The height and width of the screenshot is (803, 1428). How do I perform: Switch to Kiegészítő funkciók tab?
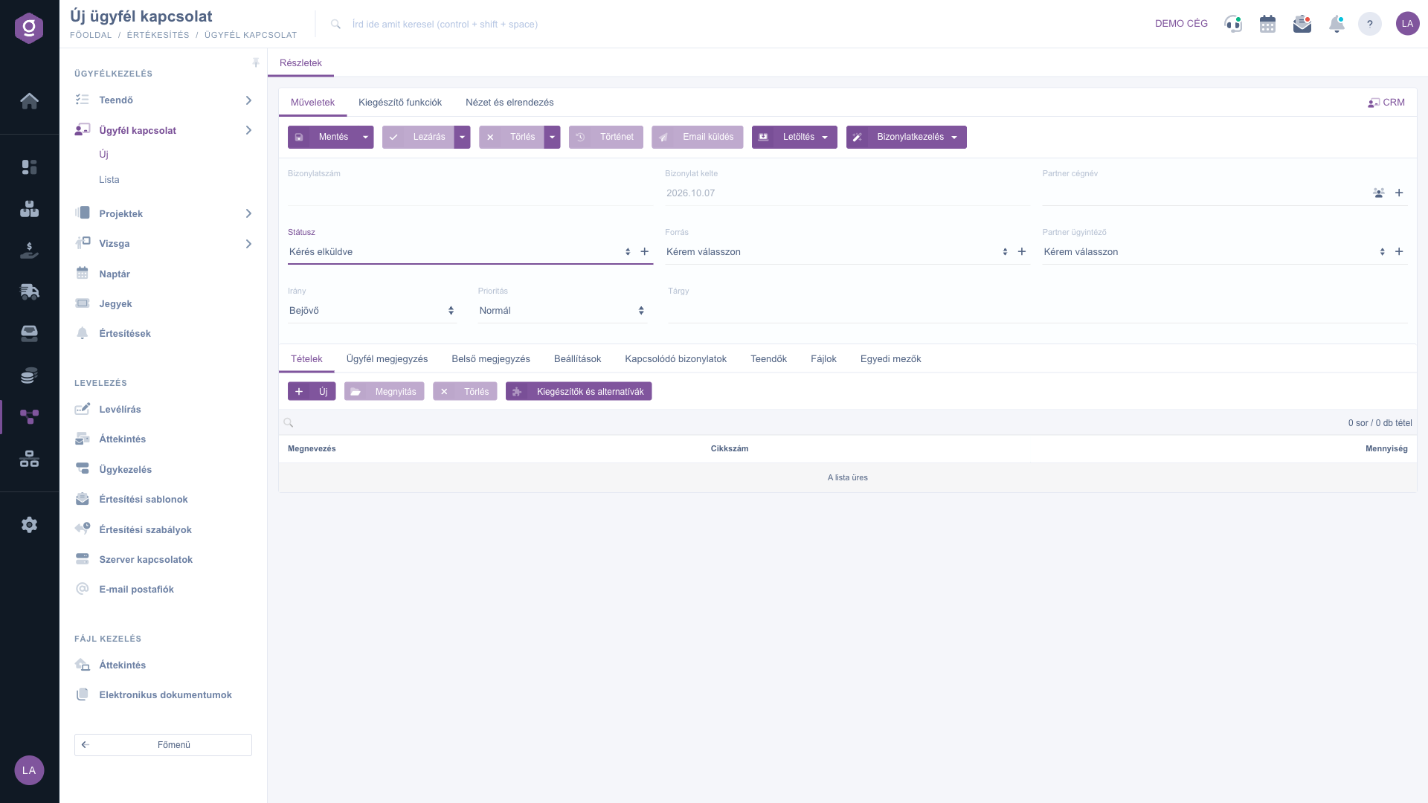coord(400,103)
